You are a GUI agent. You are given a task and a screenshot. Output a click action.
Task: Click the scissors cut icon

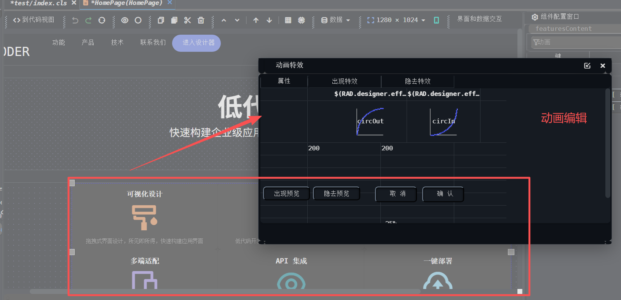point(187,20)
